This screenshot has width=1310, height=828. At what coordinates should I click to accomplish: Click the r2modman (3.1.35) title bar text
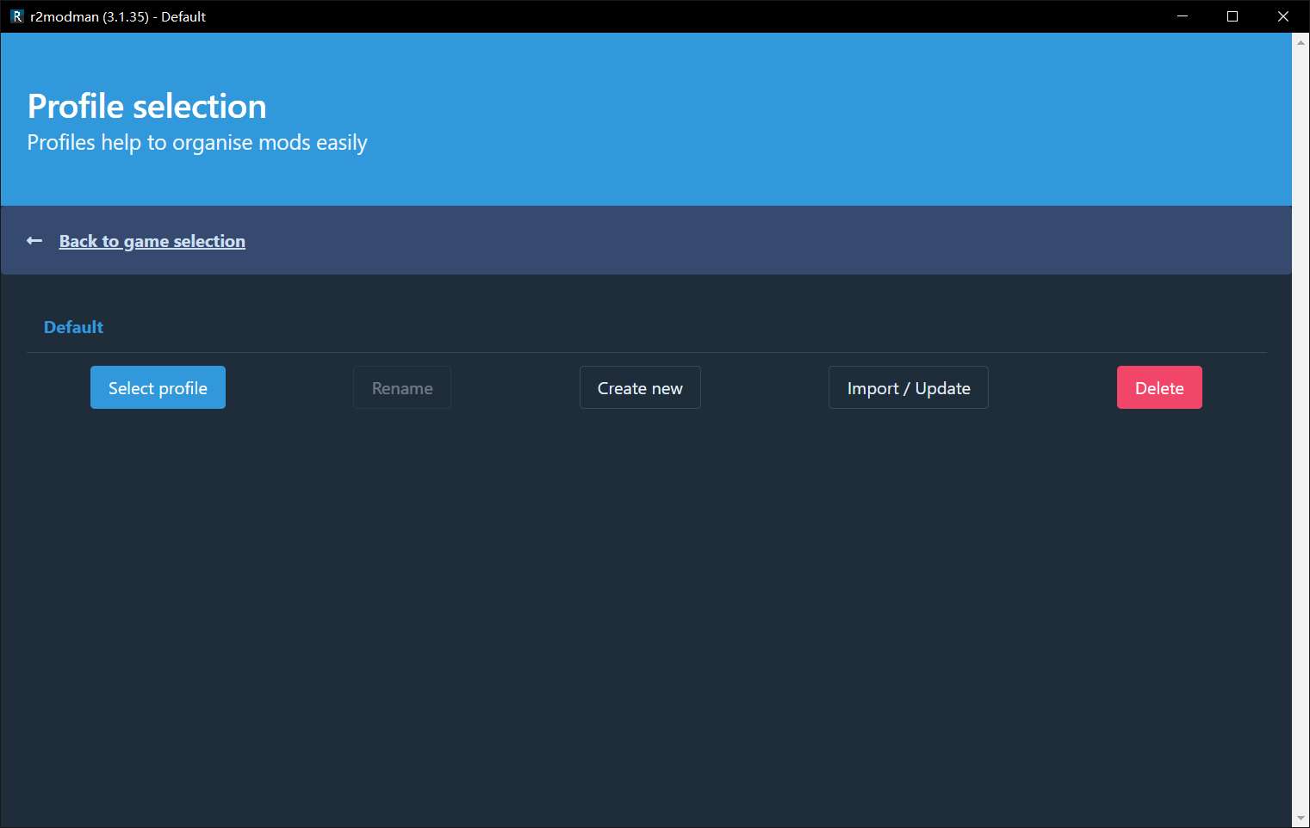[x=118, y=16]
